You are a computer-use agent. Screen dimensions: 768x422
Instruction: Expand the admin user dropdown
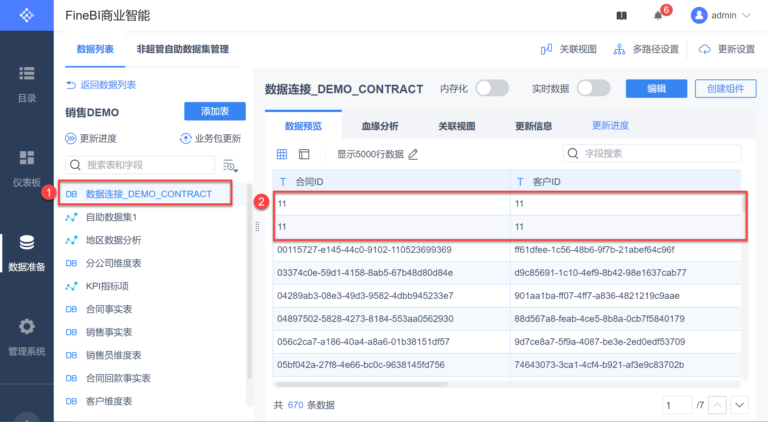tap(746, 15)
